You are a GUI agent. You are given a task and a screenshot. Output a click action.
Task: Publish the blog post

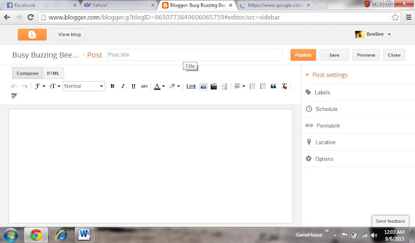coord(303,55)
